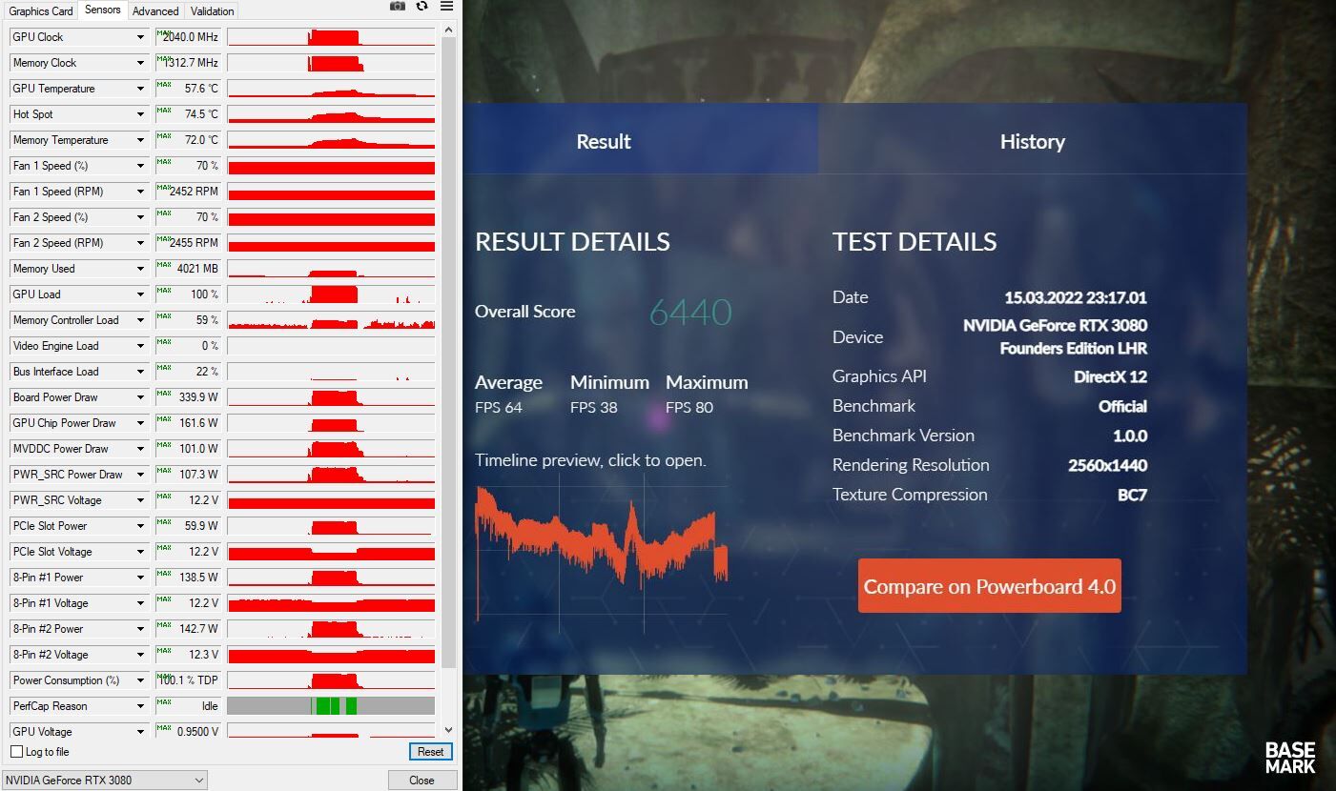Open the GPU Clock sensor dropdown
This screenshot has height=791, width=1336.
(140, 37)
